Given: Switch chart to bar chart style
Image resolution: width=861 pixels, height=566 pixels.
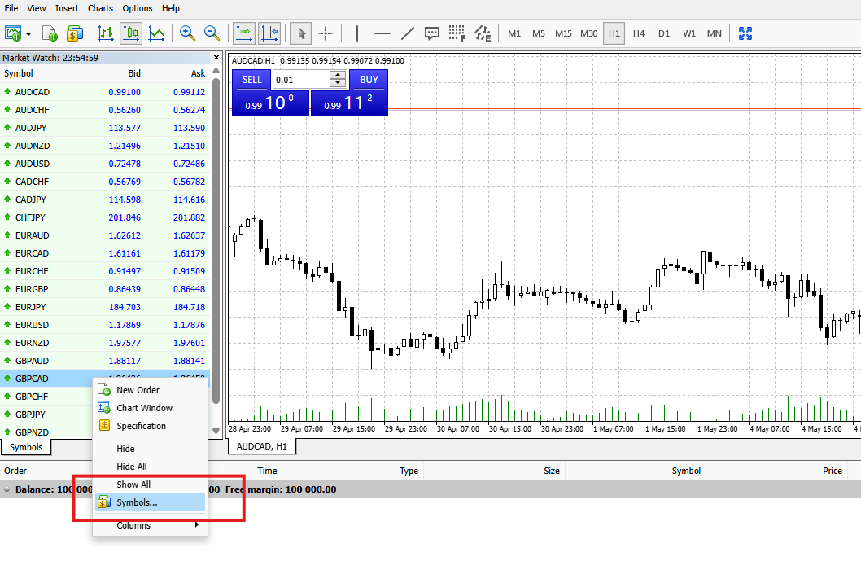Looking at the screenshot, I should (106, 33).
